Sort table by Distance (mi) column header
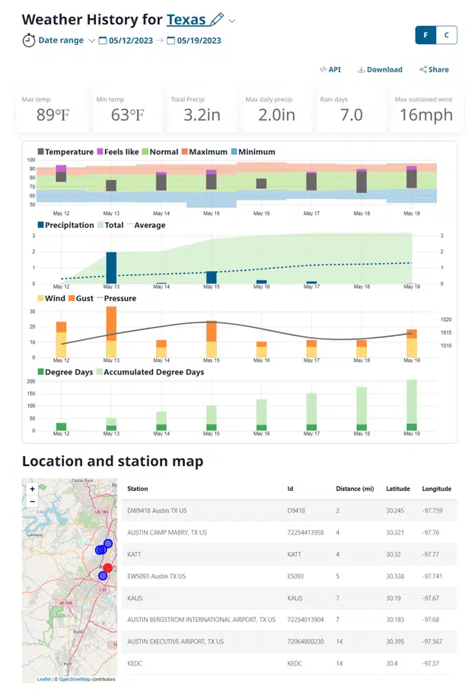475x690 pixels. (353, 489)
